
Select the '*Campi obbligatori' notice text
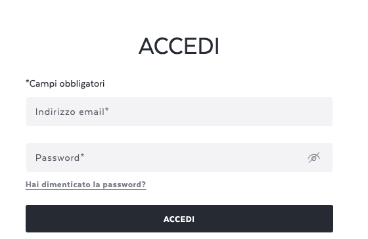65,84
